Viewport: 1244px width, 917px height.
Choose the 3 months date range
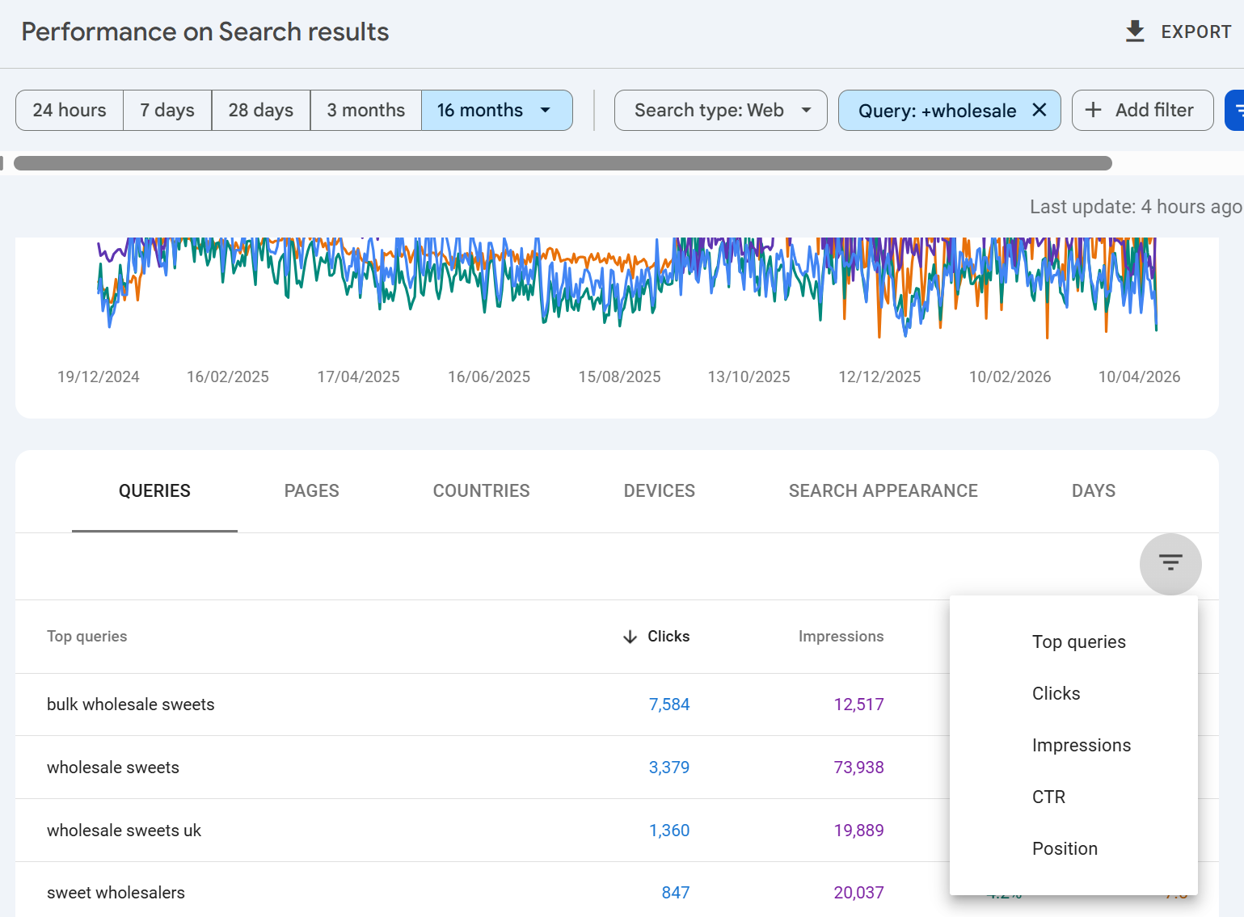coord(365,110)
